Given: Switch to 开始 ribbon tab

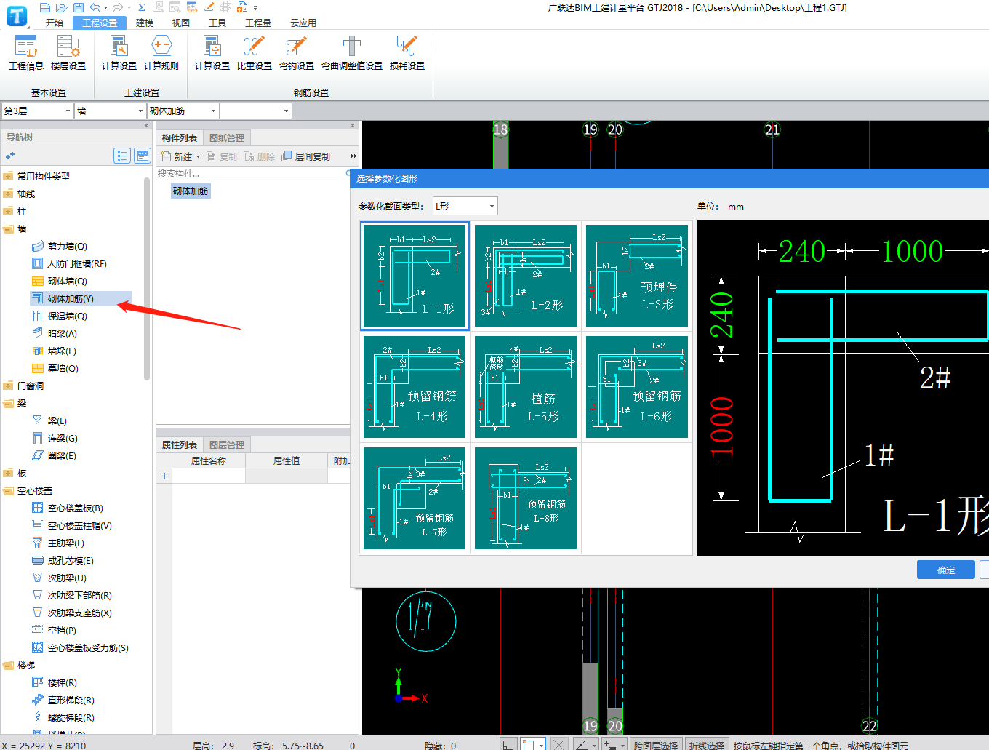Looking at the screenshot, I should coord(55,23).
